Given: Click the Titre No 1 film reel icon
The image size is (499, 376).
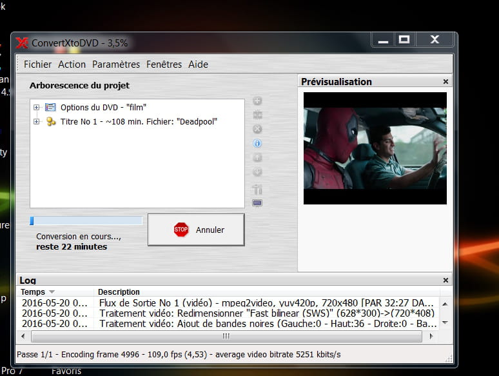Looking at the screenshot, I should [50, 121].
